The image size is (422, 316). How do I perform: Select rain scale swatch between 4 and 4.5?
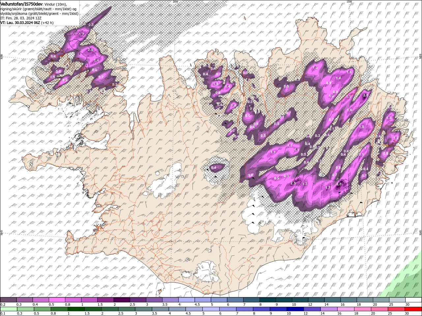coord(177,309)
